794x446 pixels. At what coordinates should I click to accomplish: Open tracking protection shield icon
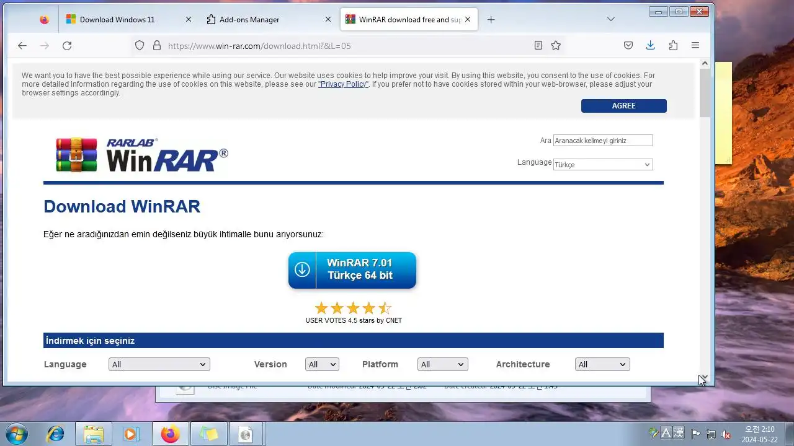(x=140, y=46)
